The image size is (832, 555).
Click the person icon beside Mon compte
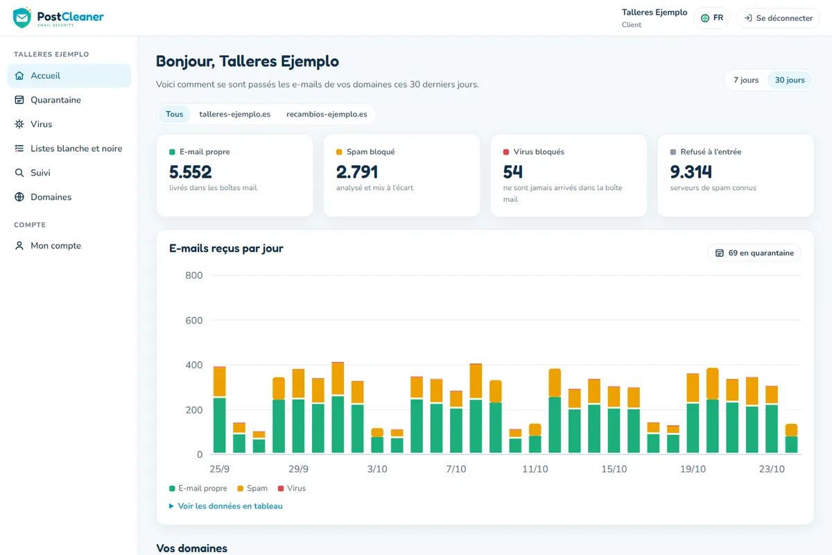click(x=19, y=246)
